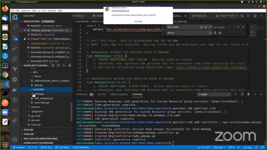
Task: Collapse all folders in GOPROJECTS explorer
Action: coord(70,65)
